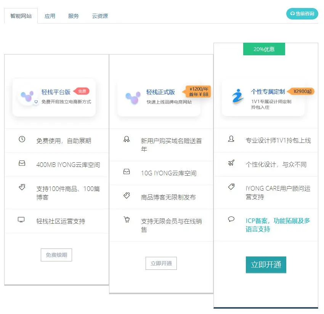The image size is (324, 314).
Task: Click the monitor icon beside 轻栈社区运营支持
Action: pyautogui.click(x=21, y=220)
